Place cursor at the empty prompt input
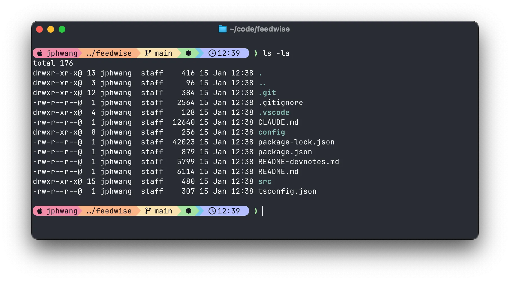Viewport: 510px width, 281px height. click(x=263, y=211)
